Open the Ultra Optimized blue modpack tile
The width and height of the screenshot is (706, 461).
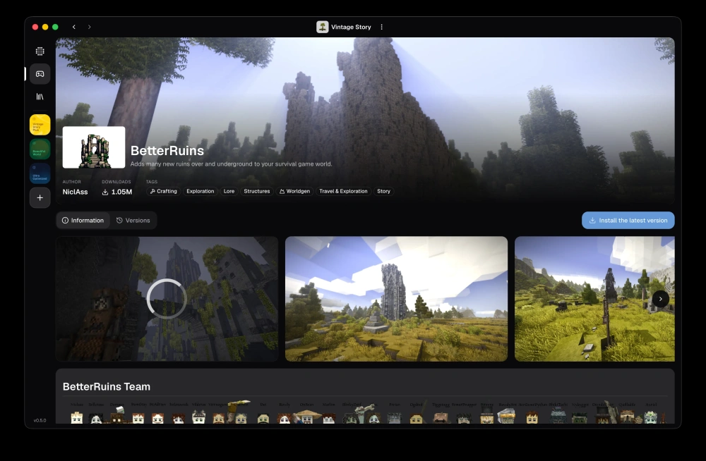click(x=40, y=173)
